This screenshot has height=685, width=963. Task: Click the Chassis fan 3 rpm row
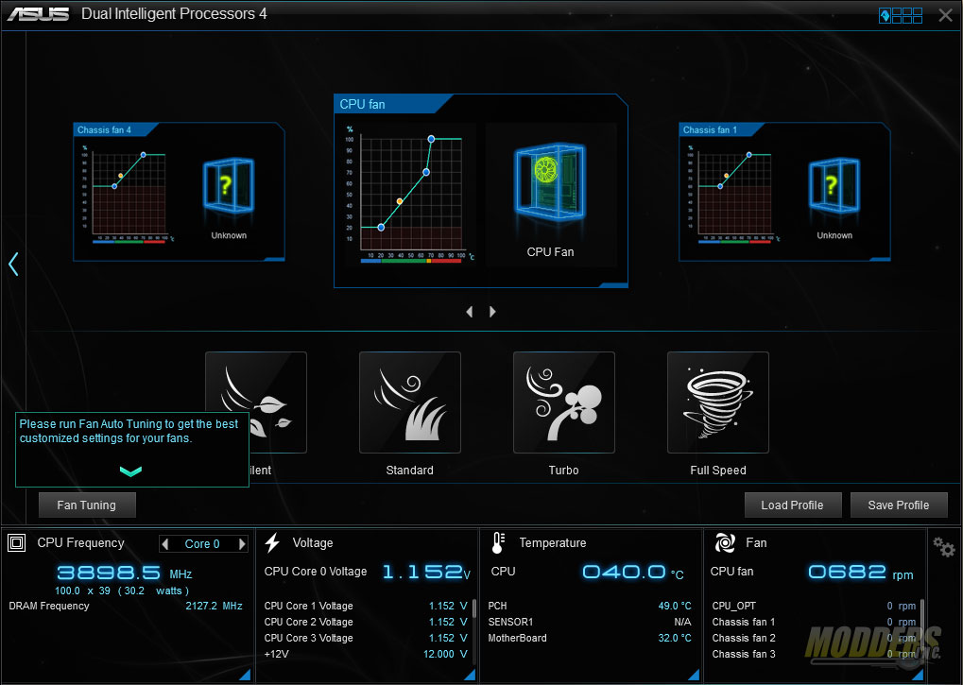(814, 654)
